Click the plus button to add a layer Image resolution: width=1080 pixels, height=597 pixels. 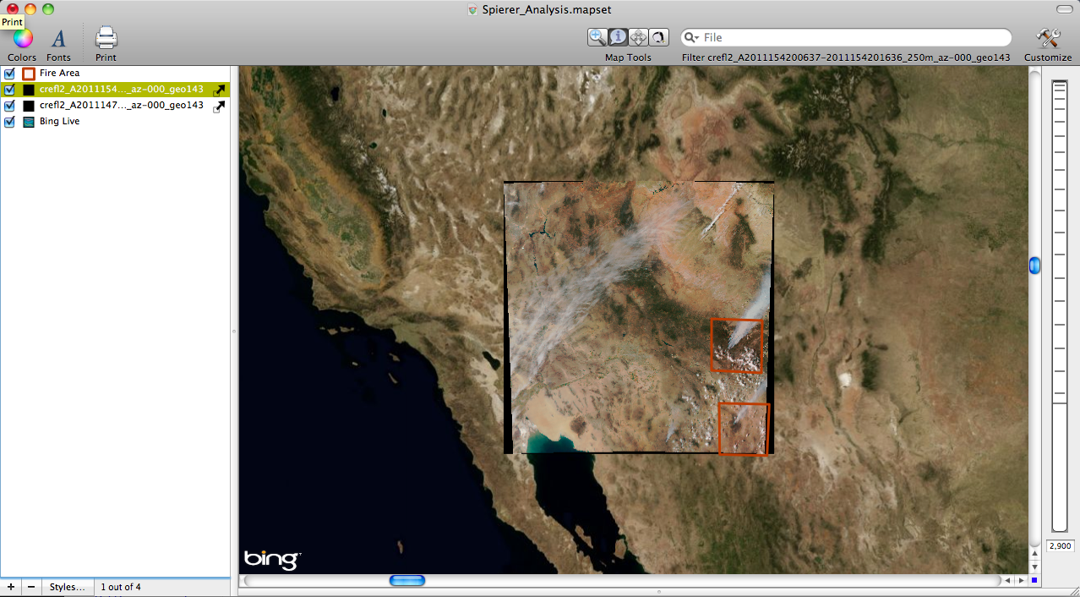pos(10,586)
